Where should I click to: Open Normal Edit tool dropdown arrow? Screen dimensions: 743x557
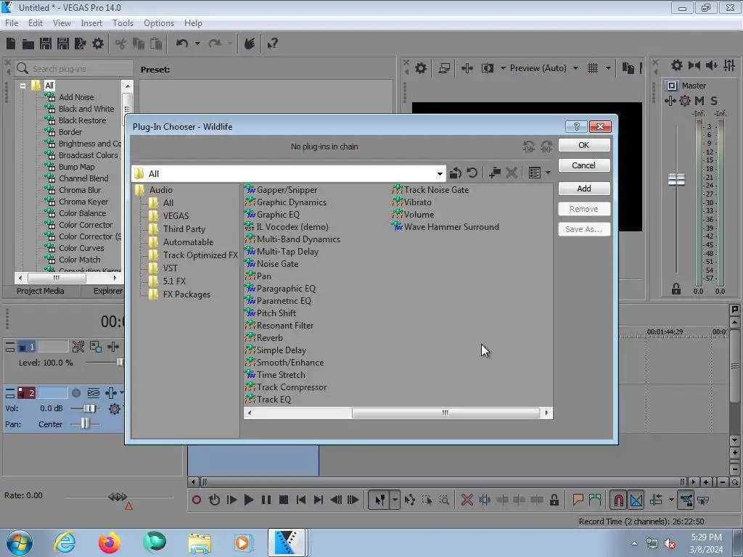click(x=395, y=500)
